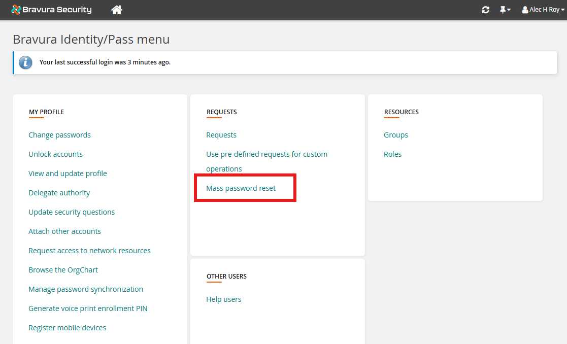This screenshot has width=567, height=344.
Task: Open Help users under Other Users
Action: [x=223, y=299]
